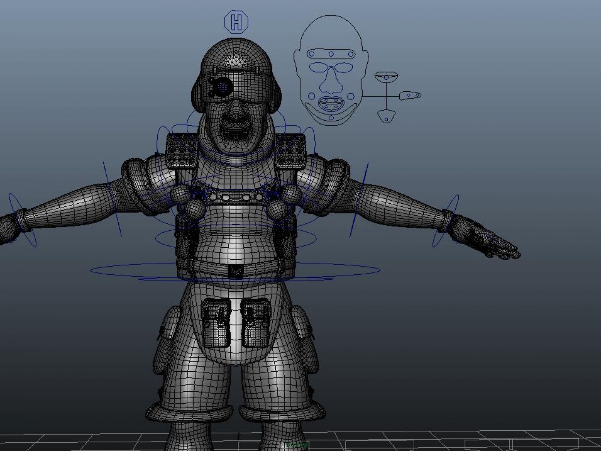The width and height of the screenshot is (601, 451).
Task: Select the chin-shaped control below the crosshair
Action: pyautogui.click(x=386, y=116)
